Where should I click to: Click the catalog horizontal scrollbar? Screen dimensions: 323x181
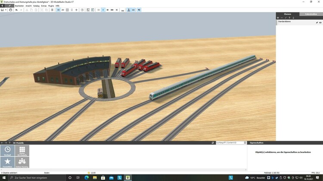tap(124, 170)
